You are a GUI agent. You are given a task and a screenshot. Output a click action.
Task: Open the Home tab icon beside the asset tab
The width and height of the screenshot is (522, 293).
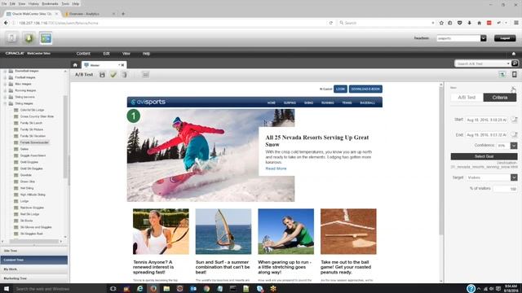point(75,65)
